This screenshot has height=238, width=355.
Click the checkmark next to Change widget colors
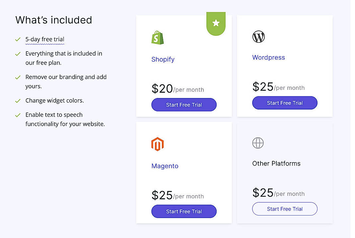(x=18, y=101)
